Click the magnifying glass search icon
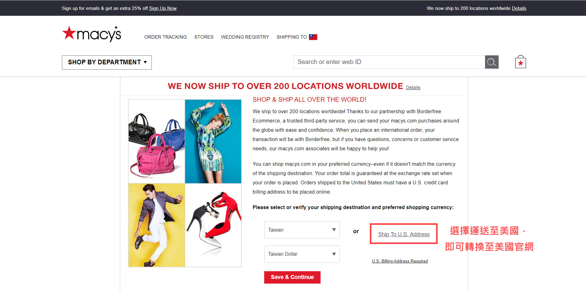The width and height of the screenshot is (586, 291). coord(492,62)
